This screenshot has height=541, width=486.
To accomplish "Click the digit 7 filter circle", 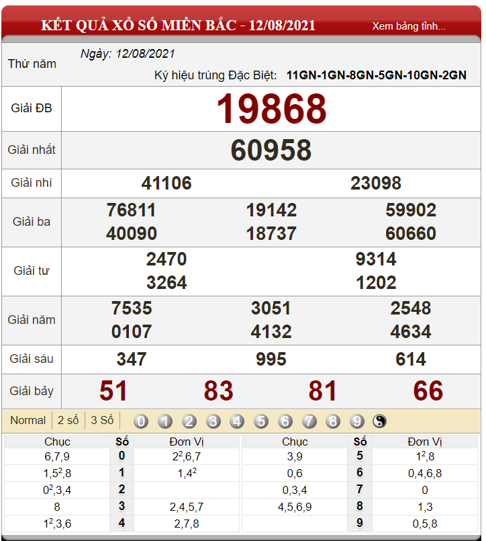I will [309, 421].
